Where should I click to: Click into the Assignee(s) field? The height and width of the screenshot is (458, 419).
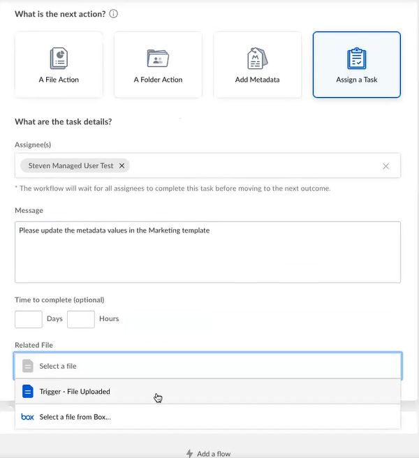click(207, 165)
